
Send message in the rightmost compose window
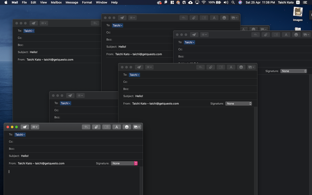(x=194, y=34)
